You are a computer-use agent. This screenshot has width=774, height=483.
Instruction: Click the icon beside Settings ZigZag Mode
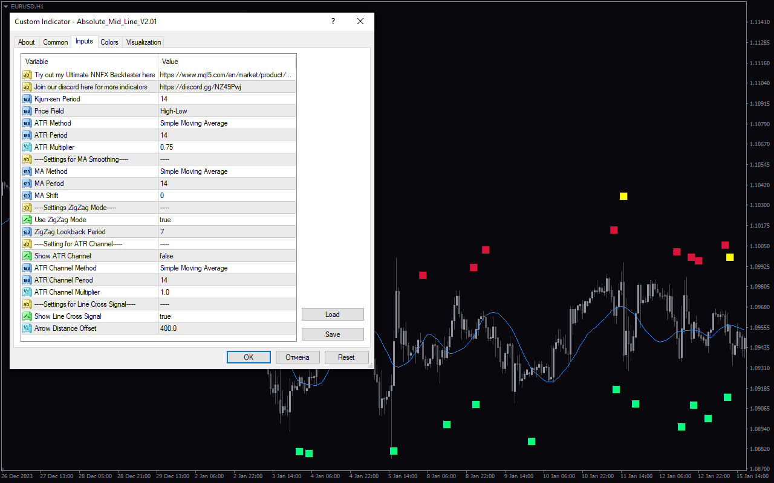27,208
